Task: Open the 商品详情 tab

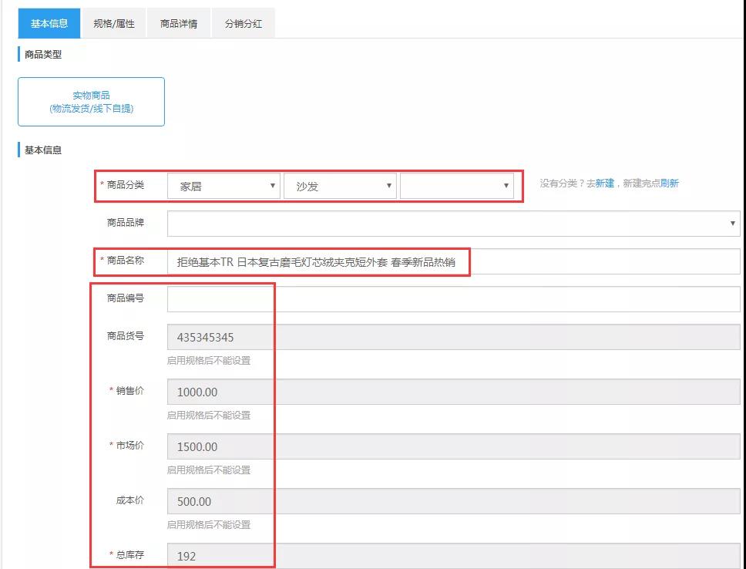Action: point(179,23)
